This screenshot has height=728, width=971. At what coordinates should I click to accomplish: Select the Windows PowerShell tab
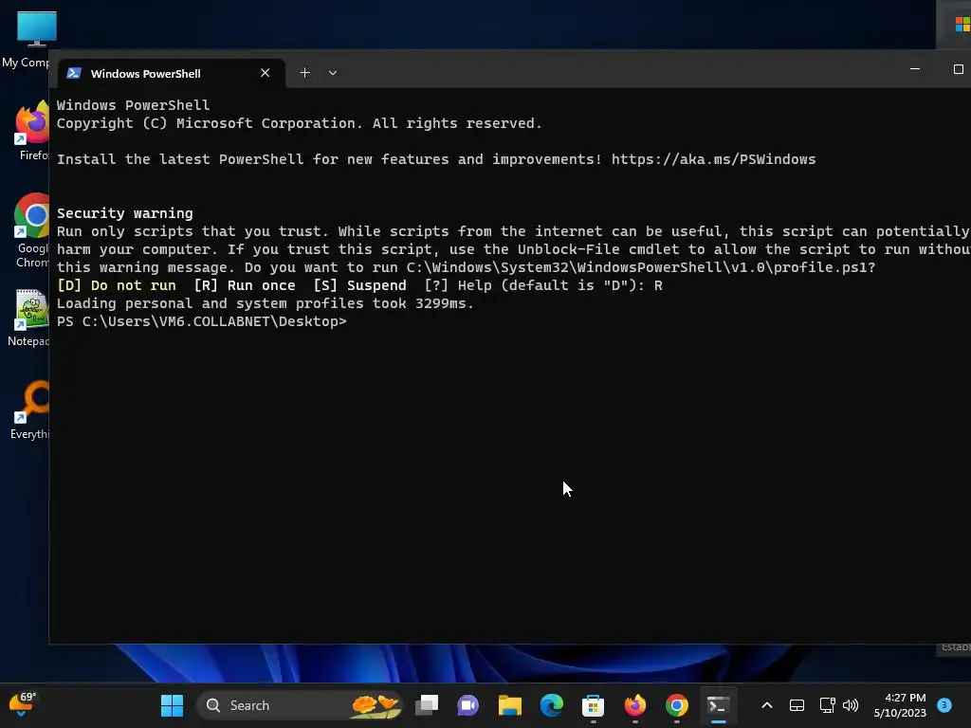coord(172,73)
